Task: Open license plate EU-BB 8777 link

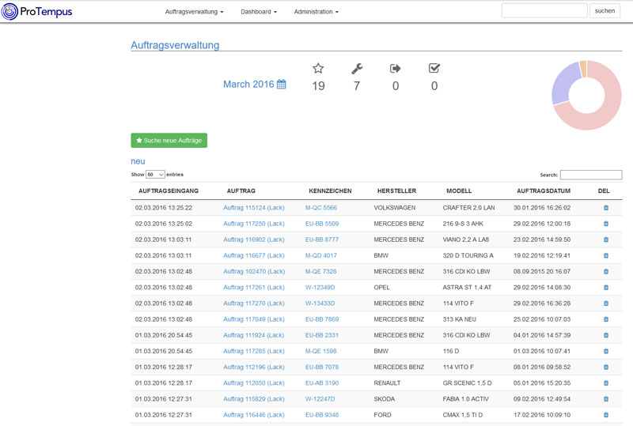Action: (322, 239)
